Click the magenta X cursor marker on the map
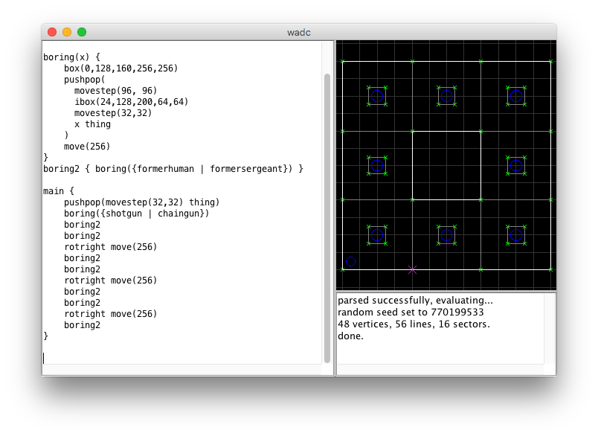The height and width of the screenshot is (436, 598). pyautogui.click(x=412, y=270)
